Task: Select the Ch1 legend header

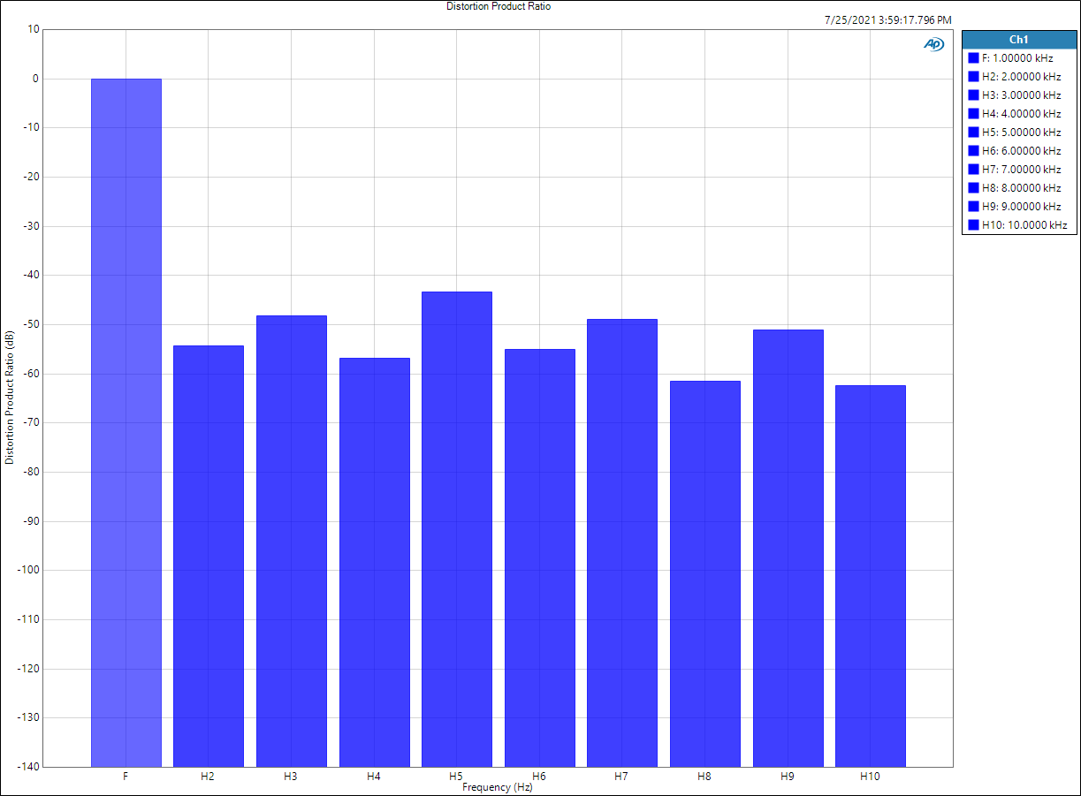Action: pos(1018,40)
